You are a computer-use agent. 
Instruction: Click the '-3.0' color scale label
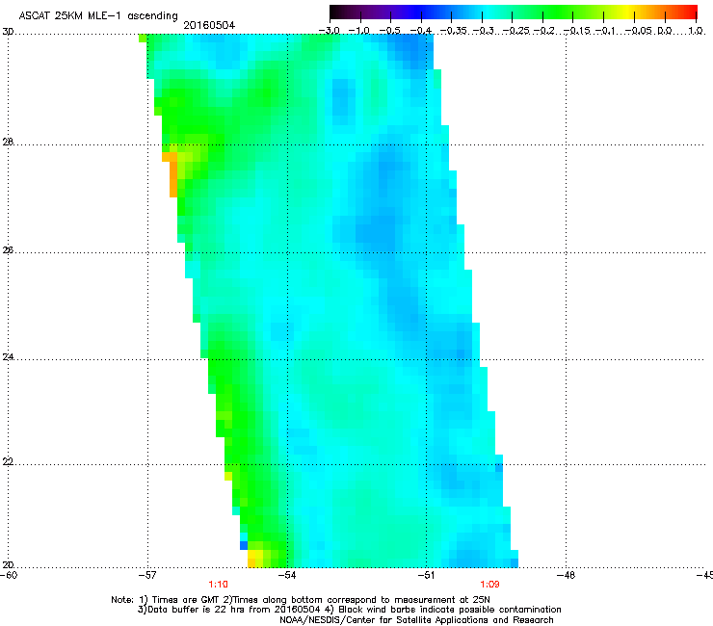click(x=330, y=31)
